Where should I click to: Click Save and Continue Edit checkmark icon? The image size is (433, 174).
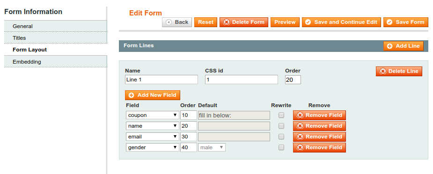click(x=308, y=22)
